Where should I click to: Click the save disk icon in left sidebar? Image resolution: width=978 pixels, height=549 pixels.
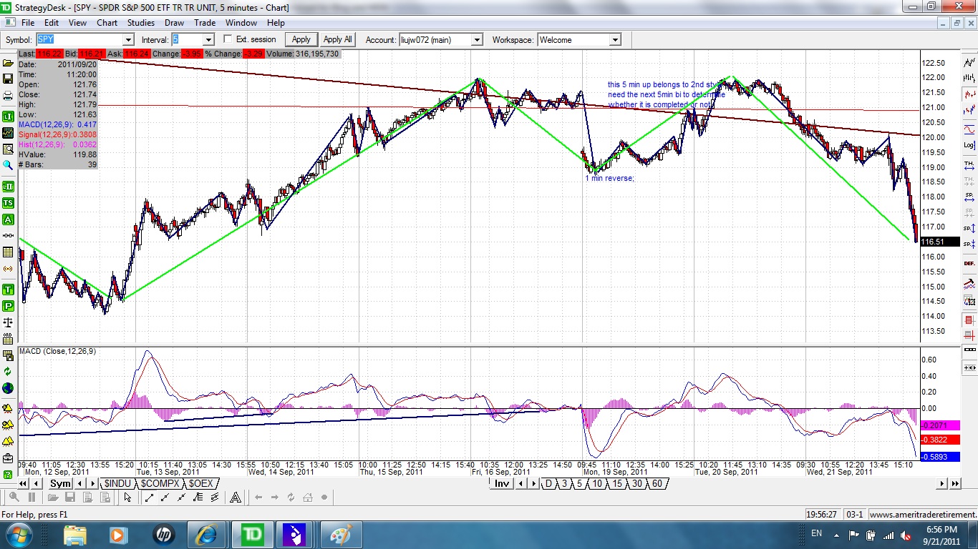9,78
